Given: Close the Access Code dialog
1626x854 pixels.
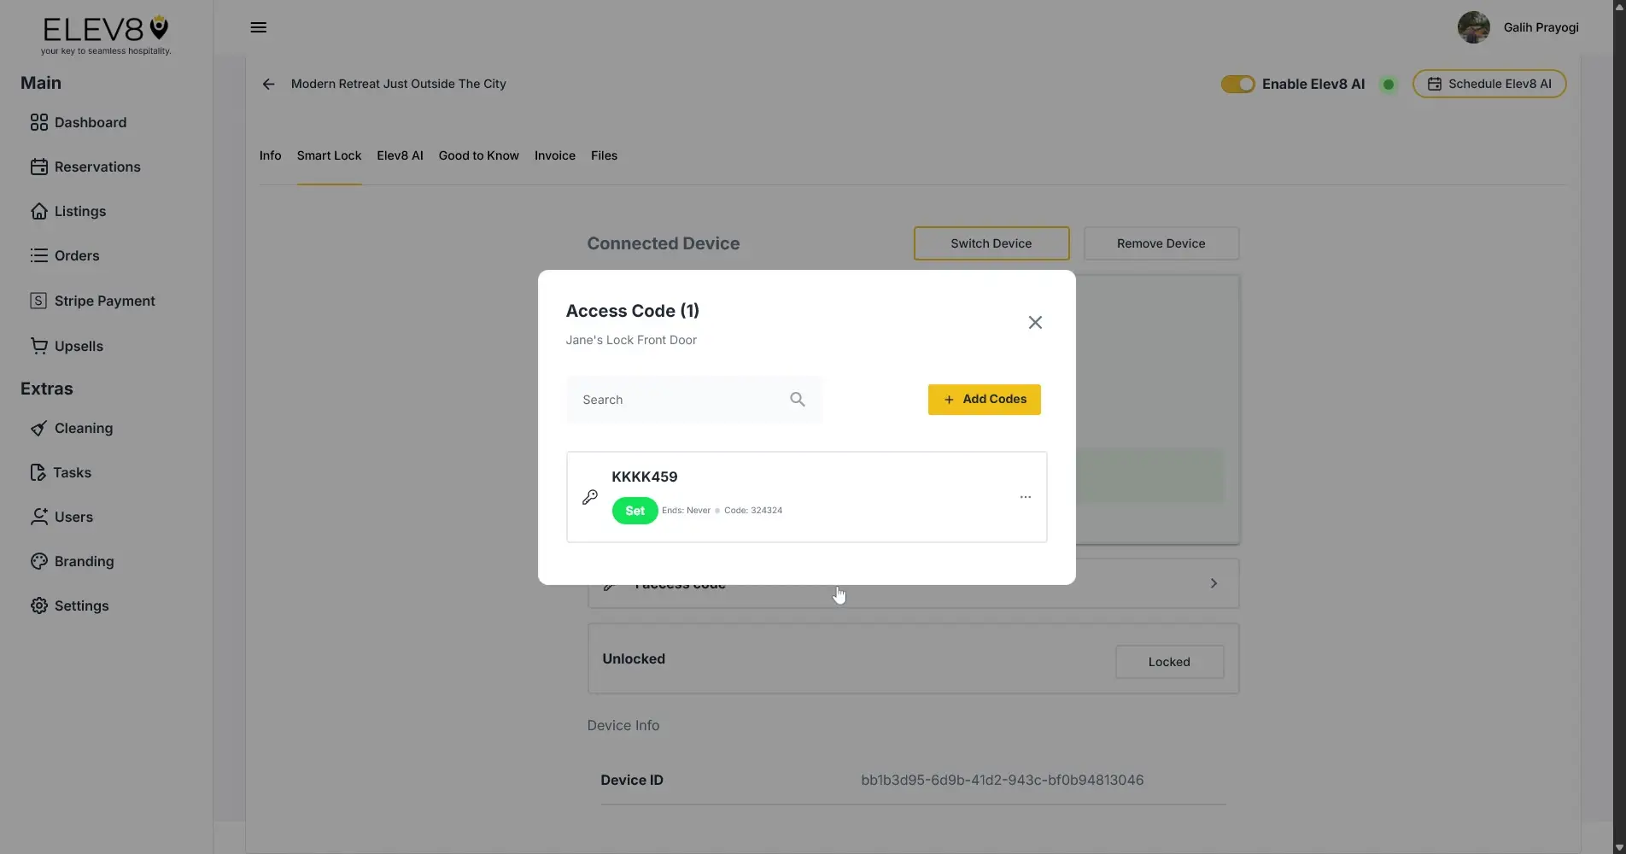Looking at the screenshot, I should (x=1034, y=323).
